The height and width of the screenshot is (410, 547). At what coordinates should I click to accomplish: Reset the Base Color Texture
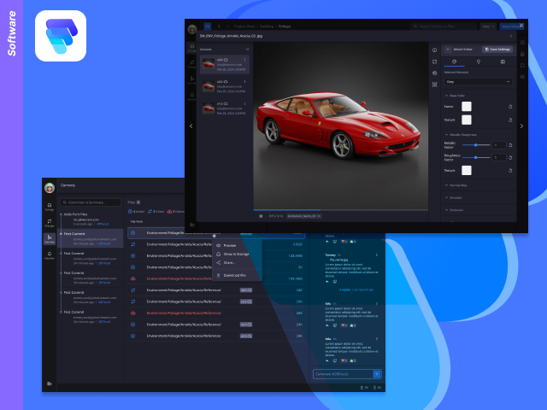click(x=510, y=120)
